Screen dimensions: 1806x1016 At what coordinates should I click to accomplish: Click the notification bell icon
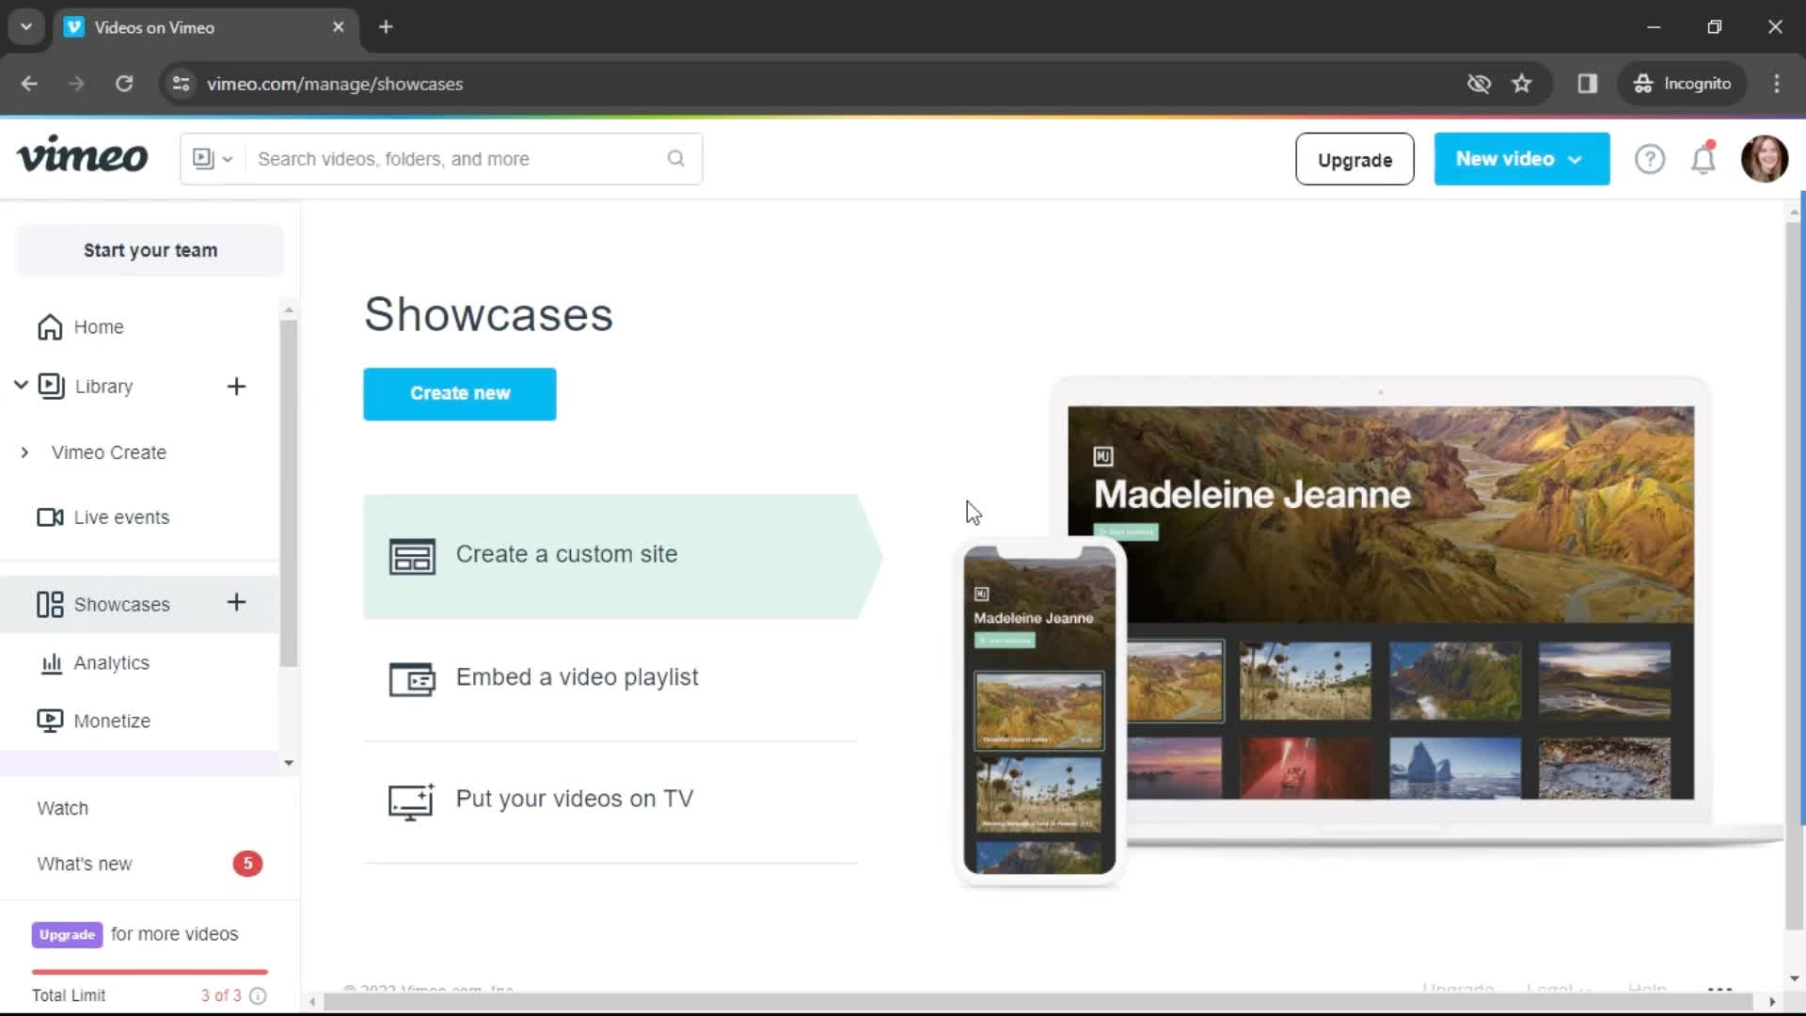(x=1705, y=159)
